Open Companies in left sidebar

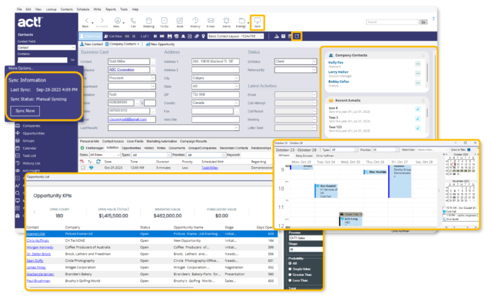pyautogui.click(x=31, y=125)
